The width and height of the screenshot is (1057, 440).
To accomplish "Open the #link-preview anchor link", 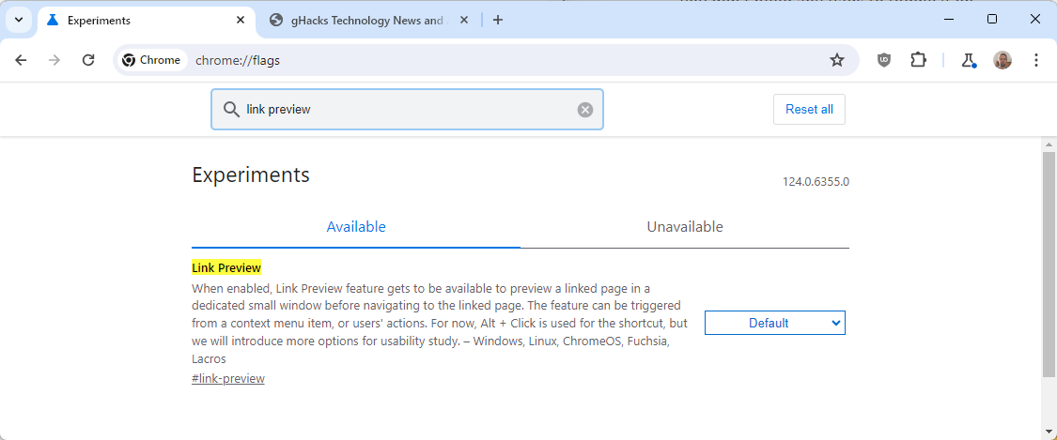I will tap(228, 379).
